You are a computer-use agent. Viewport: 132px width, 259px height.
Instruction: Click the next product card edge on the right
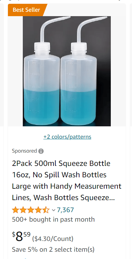[131, 65]
